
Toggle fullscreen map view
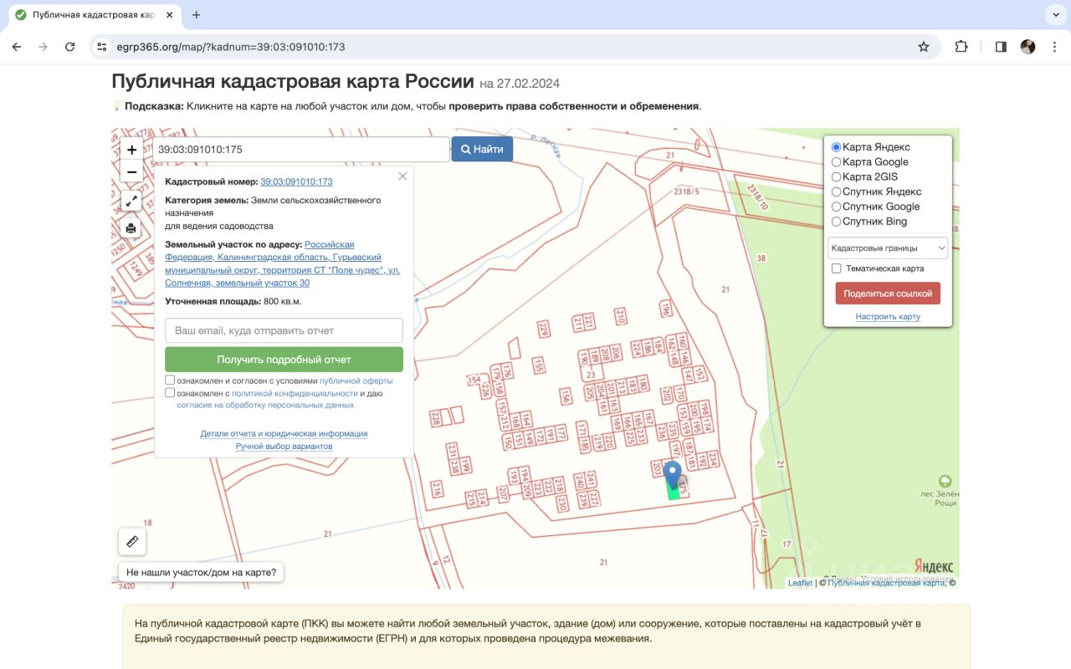pyautogui.click(x=131, y=201)
